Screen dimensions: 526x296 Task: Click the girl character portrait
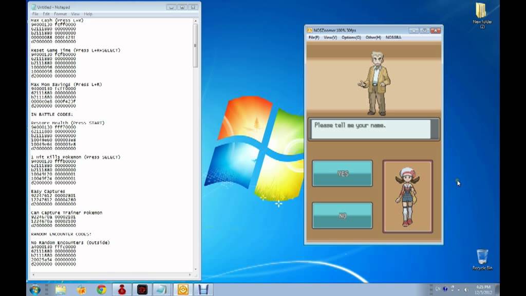coord(407,197)
